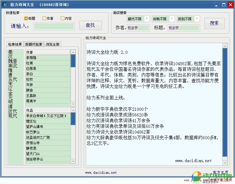Click the author list scroll down arrow
This screenshot has width=235, height=184.
73,104
